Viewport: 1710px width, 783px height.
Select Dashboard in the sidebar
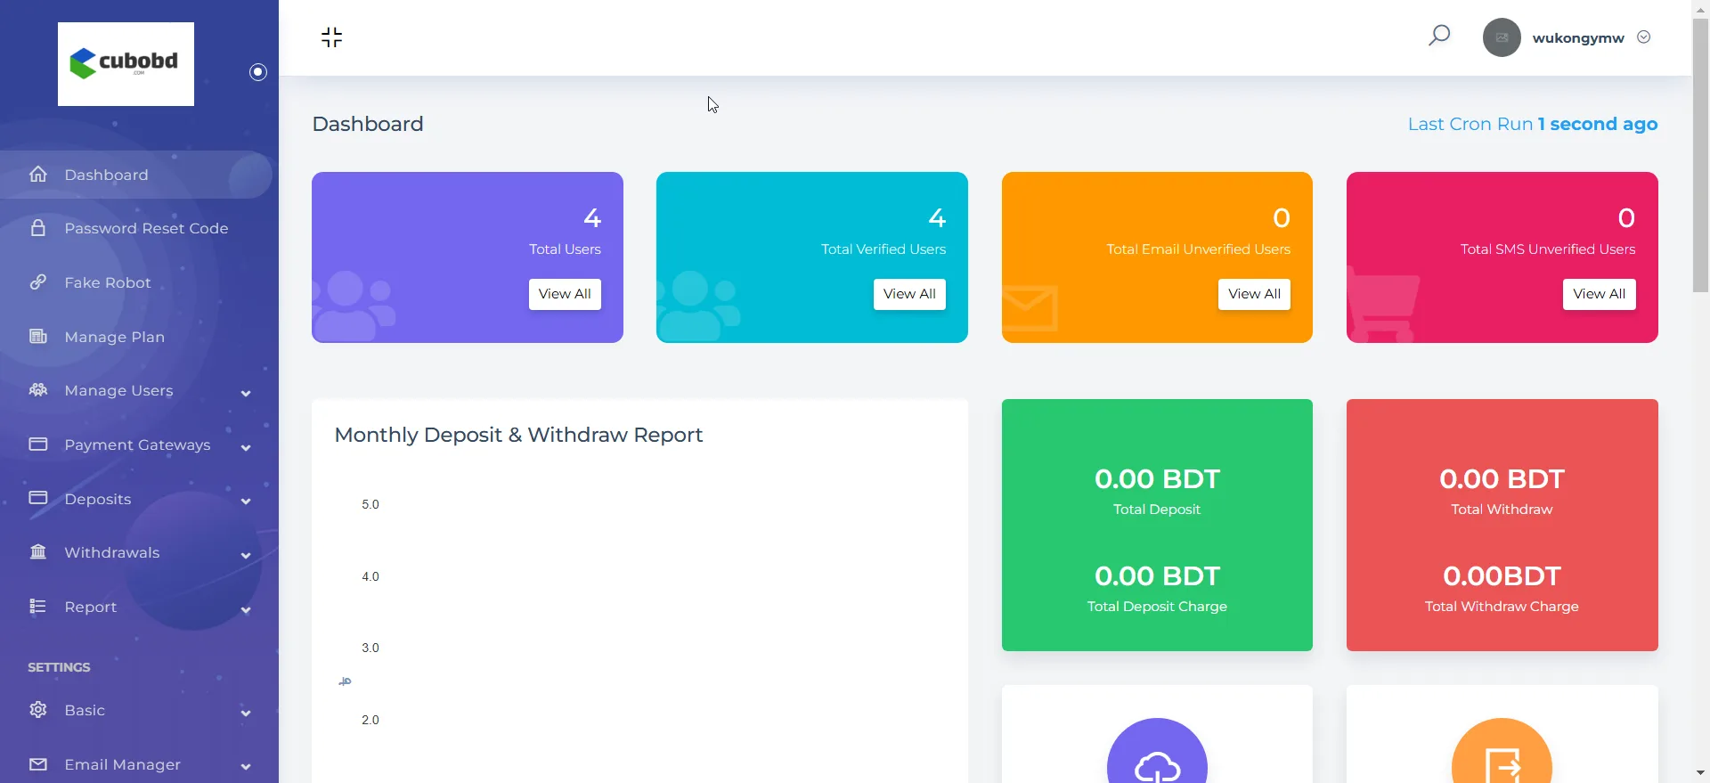[106, 175]
